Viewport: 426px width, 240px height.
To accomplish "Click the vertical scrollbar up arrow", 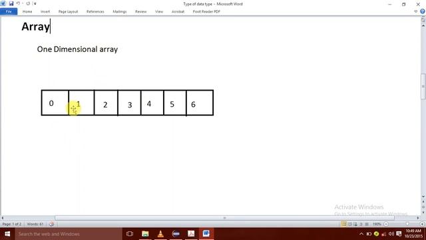I will coord(423,25).
